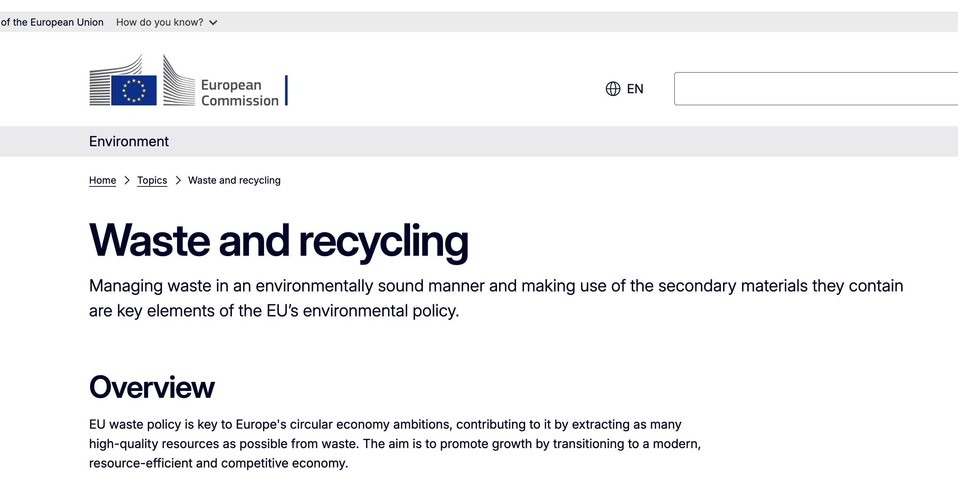The image size is (958, 481).
Task: Click the globe language icon
Action: tap(613, 89)
